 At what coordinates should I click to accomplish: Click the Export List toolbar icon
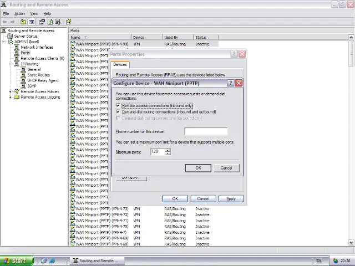click(58, 22)
